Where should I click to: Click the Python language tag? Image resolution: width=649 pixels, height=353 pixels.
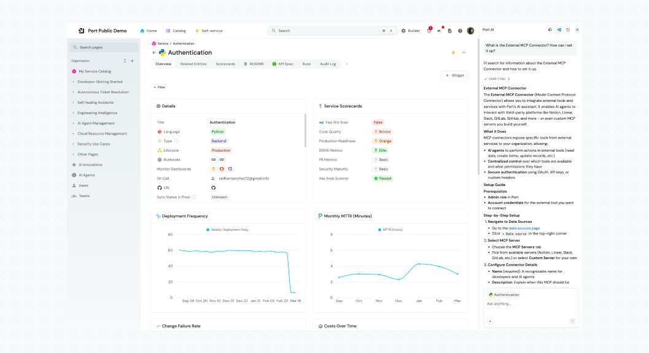coord(217,131)
